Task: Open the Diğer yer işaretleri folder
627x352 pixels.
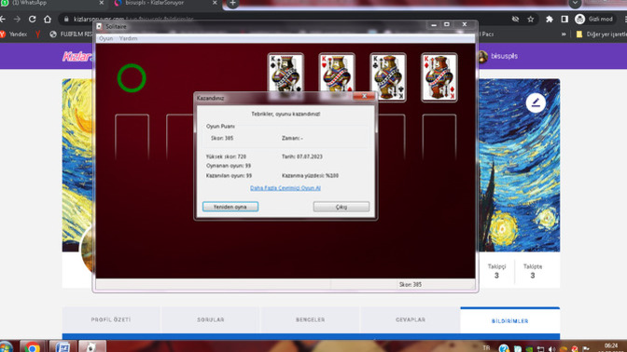Action: pos(601,34)
